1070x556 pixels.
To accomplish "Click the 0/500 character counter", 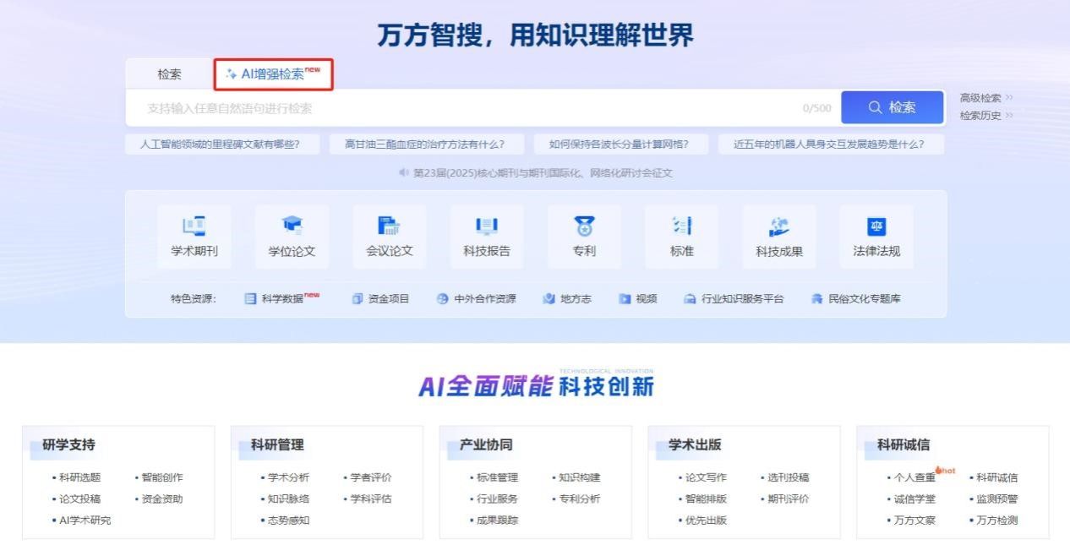I will click(x=816, y=108).
